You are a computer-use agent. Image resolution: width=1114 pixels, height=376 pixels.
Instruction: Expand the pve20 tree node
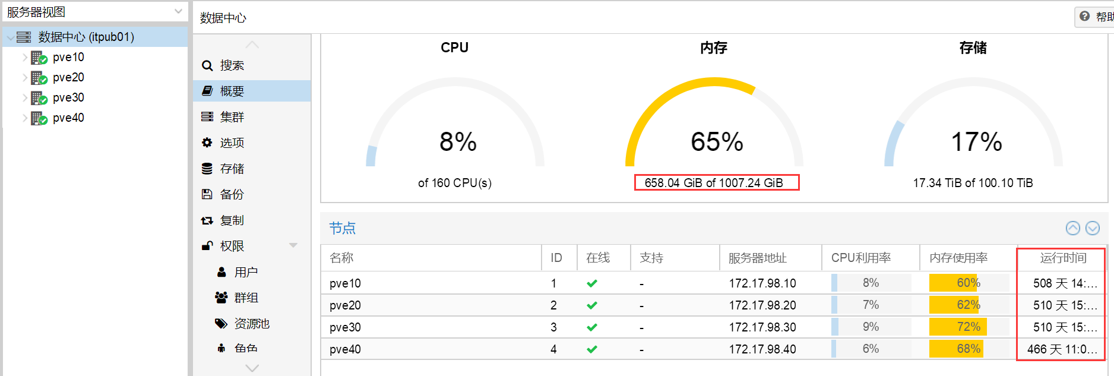click(25, 78)
